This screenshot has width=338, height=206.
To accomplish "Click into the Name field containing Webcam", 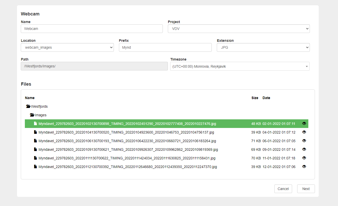I will point(92,29).
